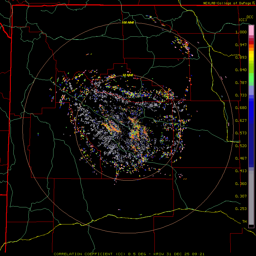
Task: Click the 0.787 scale label
Action: pyautogui.click(x=241, y=82)
